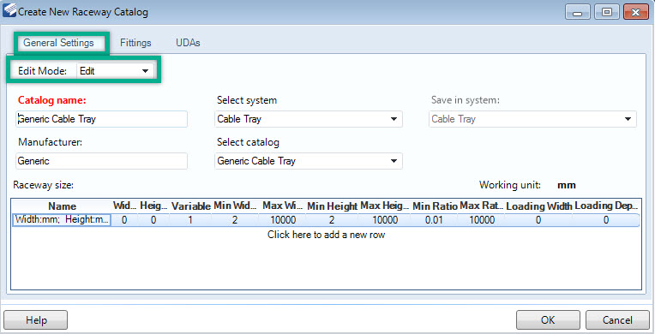
Task: Click the Max Height column header
Action: click(384, 206)
